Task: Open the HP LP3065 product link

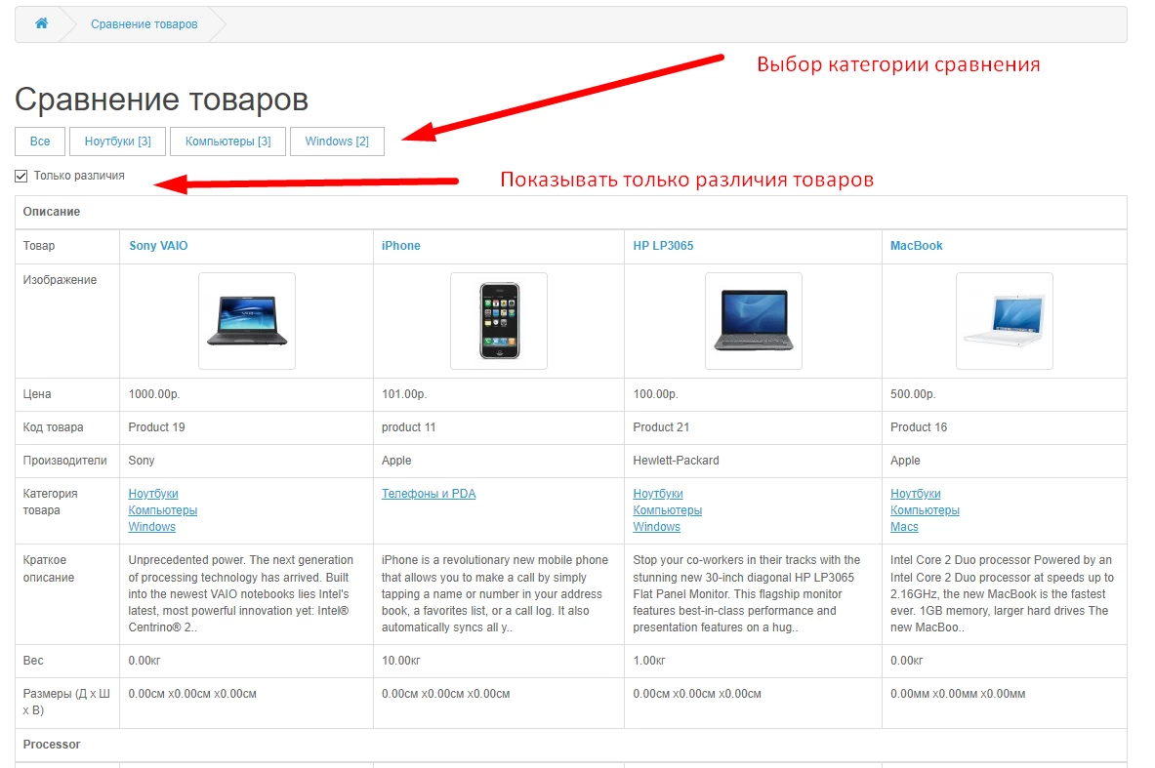Action: click(x=663, y=246)
